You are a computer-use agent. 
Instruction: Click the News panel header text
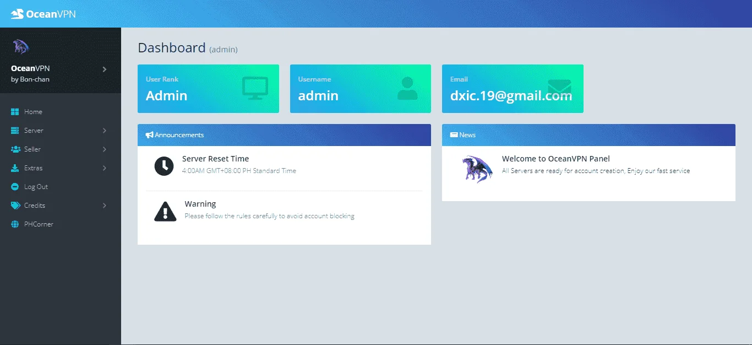pos(467,135)
